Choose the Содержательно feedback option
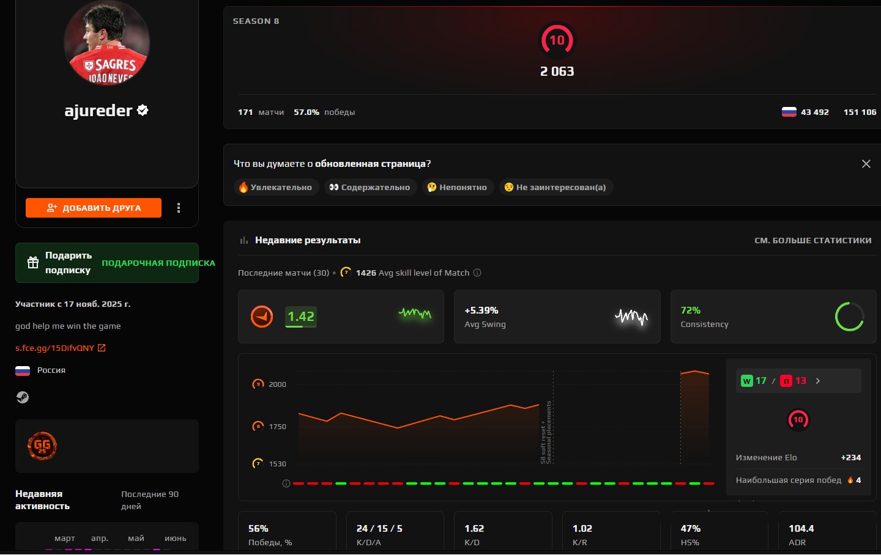Image resolution: width=881 pixels, height=555 pixels. [x=370, y=187]
